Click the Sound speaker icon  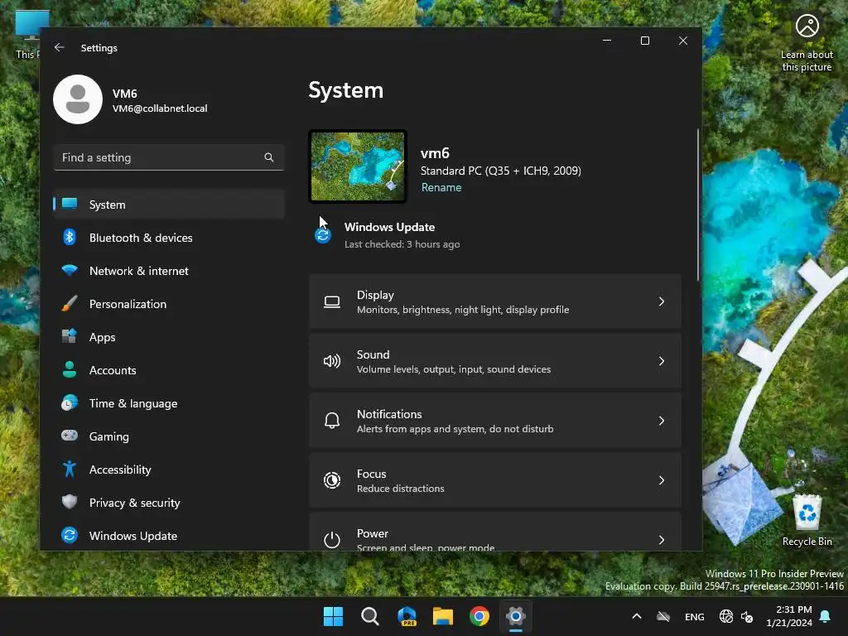pyautogui.click(x=332, y=361)
